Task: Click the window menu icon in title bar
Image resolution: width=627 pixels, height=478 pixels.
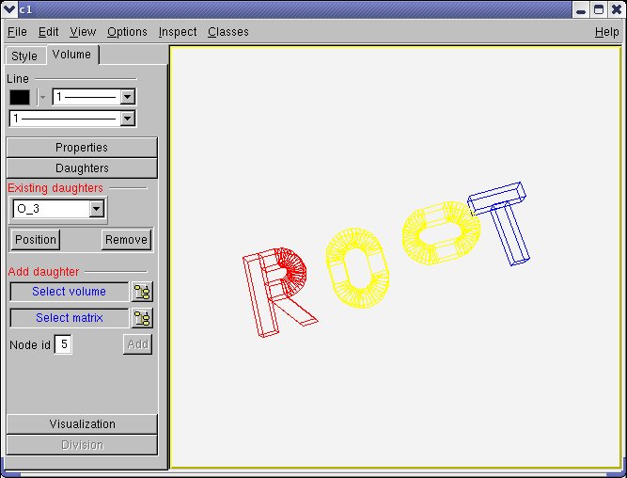Action: coord(8,8)
